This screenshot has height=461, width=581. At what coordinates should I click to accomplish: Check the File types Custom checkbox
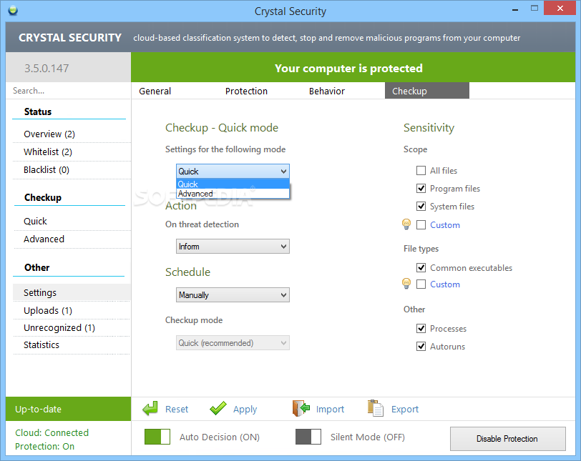tap(421, 284)
